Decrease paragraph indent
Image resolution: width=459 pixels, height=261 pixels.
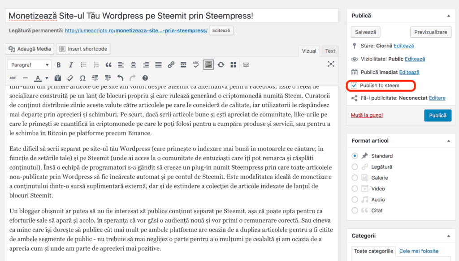(95, 78)
